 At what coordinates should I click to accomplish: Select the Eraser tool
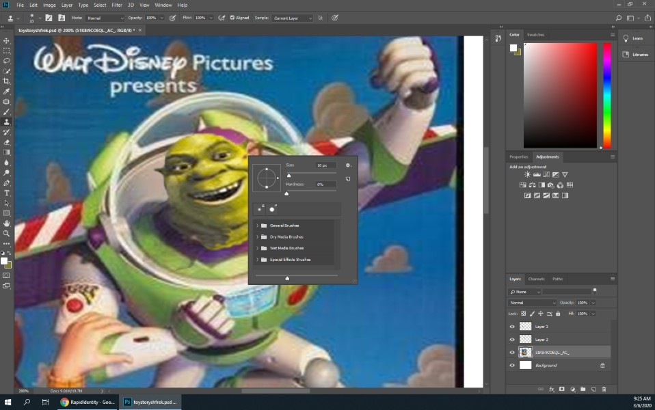tap(6, 142)
